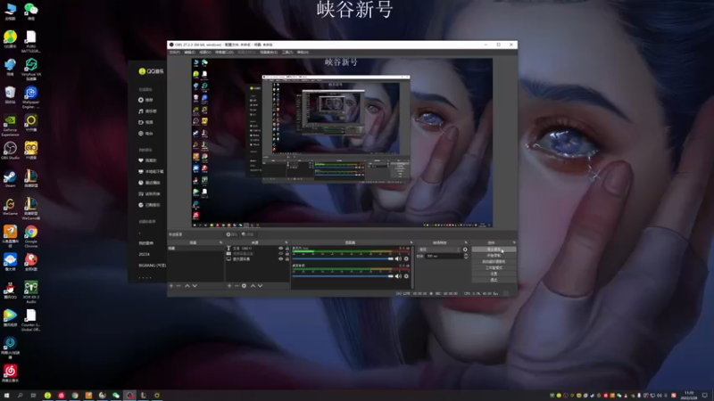Image resolution: width=714 pixels, height=401 pixels.
Task: Open 视频 in the QQ音乐 sidebar
Action: (x=146, y=122)
